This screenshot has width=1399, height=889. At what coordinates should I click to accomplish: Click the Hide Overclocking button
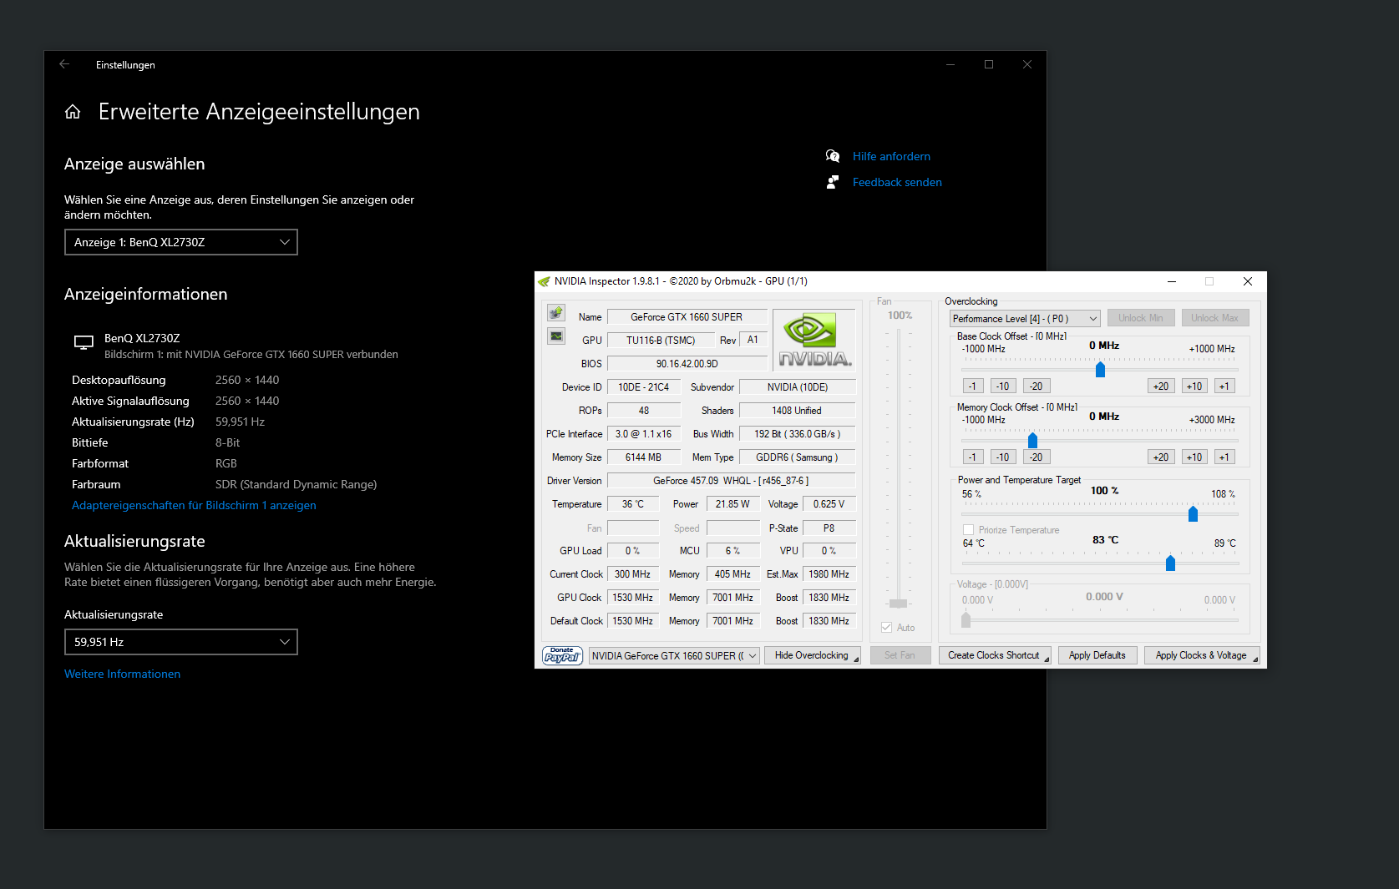coord(812,655)
